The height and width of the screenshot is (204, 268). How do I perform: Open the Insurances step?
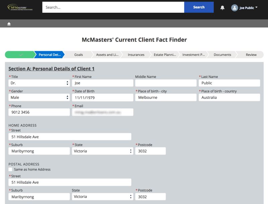[x=136, y=55]
